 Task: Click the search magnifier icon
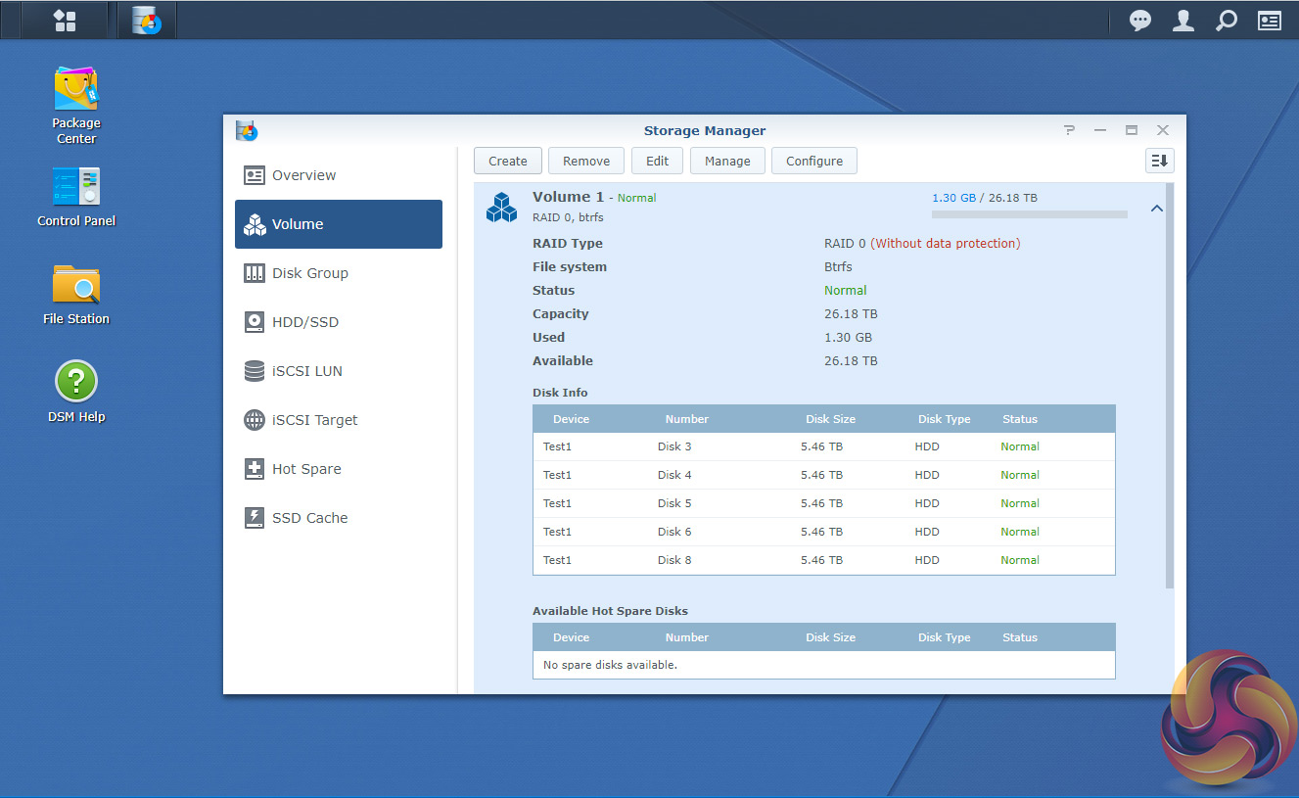click(1227, 21)
